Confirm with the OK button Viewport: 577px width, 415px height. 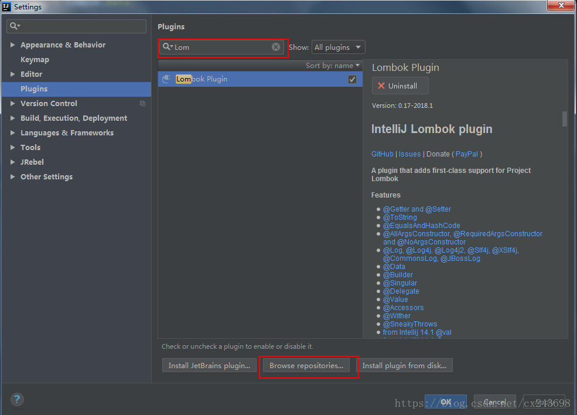(x=446, y=402)
